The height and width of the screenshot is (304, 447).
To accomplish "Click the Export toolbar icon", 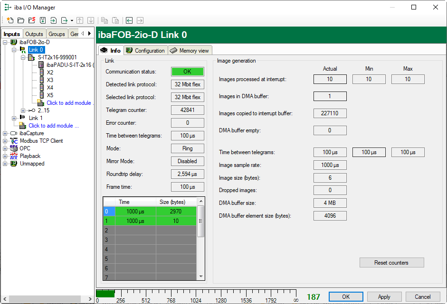I will (64, 20).
